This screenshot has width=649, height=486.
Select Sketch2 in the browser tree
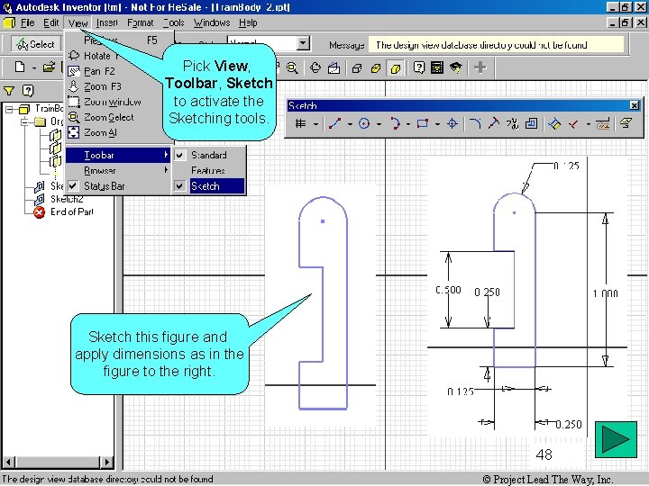[x=67, y=199]
